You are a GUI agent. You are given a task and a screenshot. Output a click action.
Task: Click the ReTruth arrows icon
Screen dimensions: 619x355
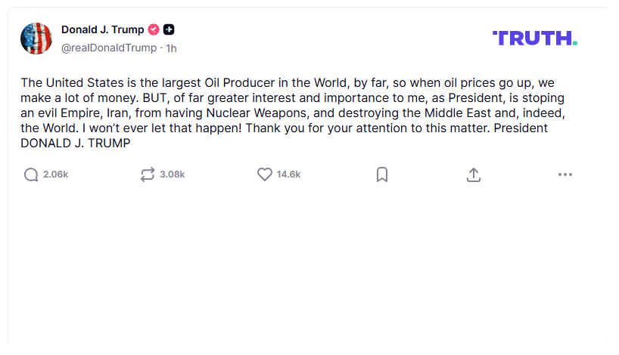pos(148,174)
